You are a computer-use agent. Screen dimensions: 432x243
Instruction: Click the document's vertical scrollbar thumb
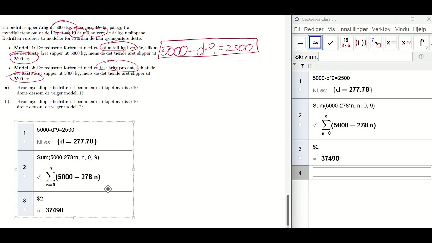288,210
